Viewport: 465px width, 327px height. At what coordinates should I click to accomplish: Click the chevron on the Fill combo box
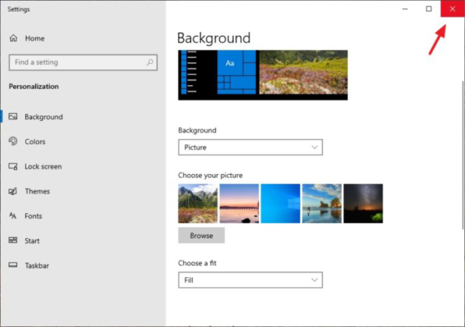pyautogui.click(x=315, y=280)
